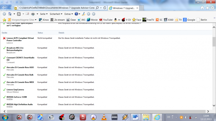Open the Tools gear at top right
This screenshot has width=216, height=121.
pyautogui.click(x=212, y=8)
